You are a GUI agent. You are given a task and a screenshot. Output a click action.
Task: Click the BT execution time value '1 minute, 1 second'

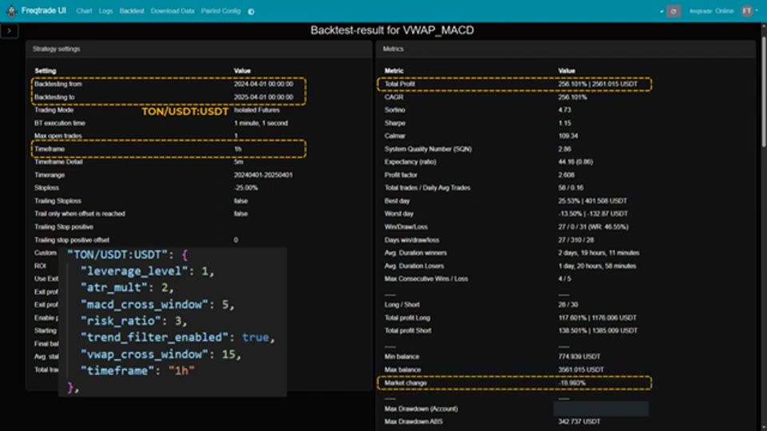[x=260, y=123]
